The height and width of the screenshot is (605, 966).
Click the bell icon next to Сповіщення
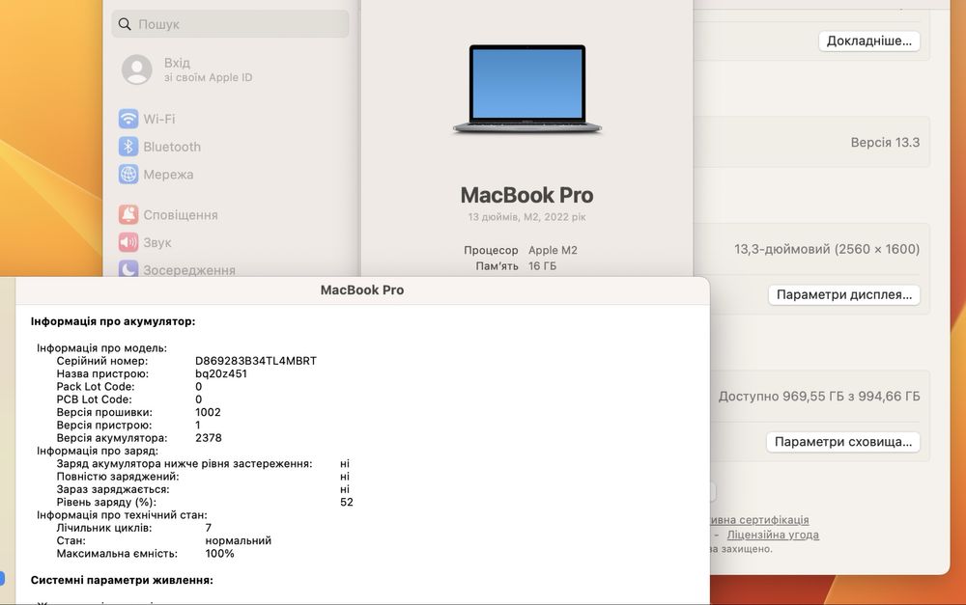point(128,215)
